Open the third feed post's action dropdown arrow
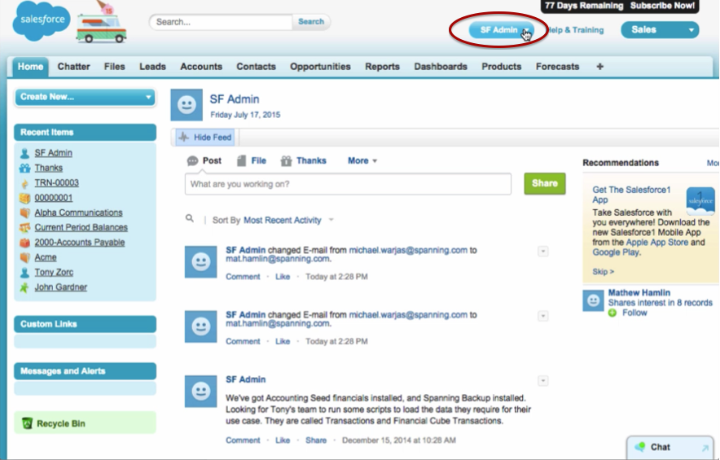This screenshot has height=460, width=720. [x=542, y=380]
